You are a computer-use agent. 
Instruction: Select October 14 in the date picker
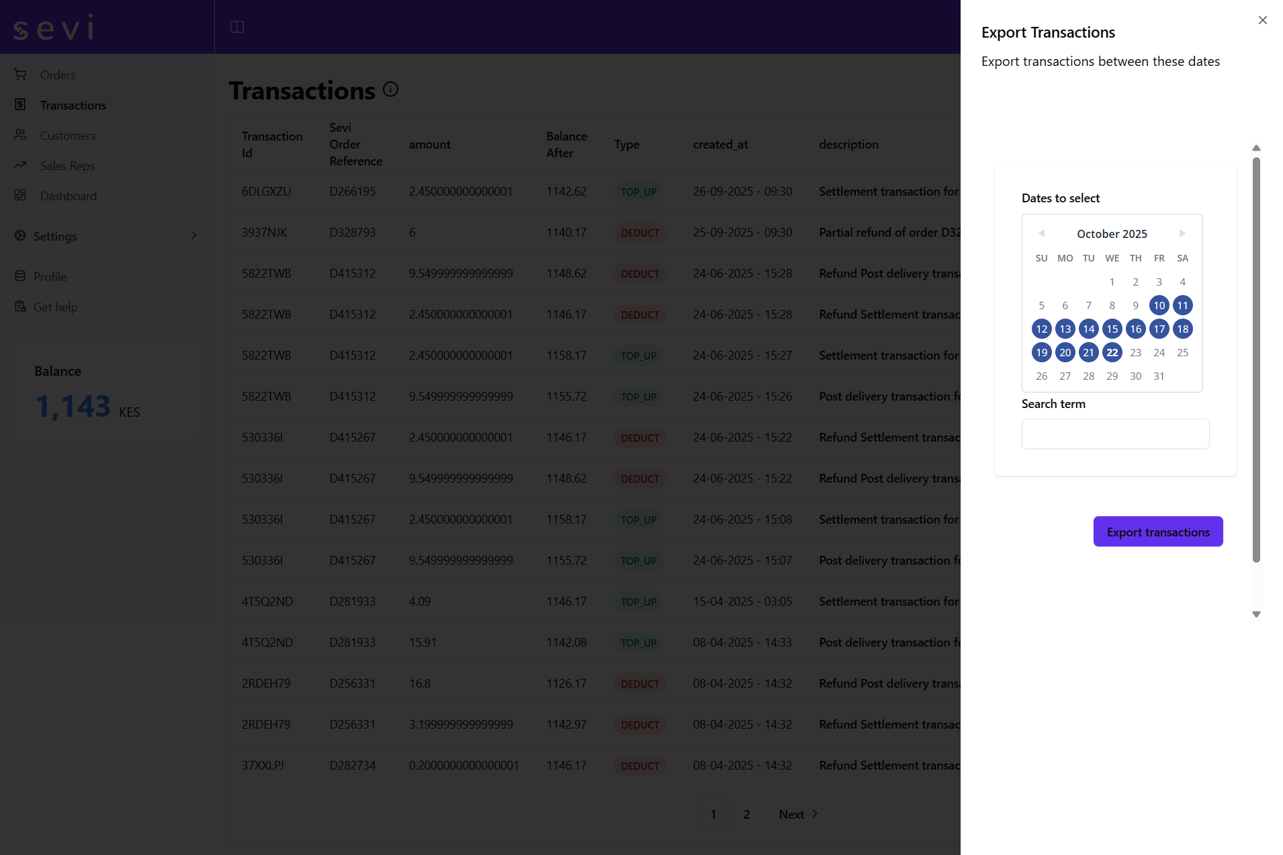pyautogui.click(x=1088, y=329)
